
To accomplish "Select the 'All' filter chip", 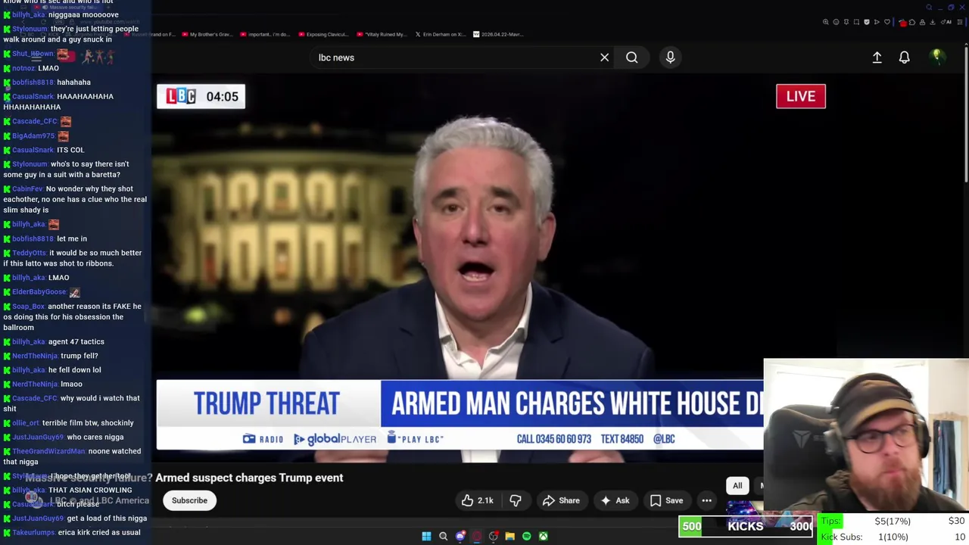I will click(x=737, y=486).
